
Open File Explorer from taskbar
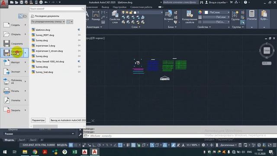point(25,152)
